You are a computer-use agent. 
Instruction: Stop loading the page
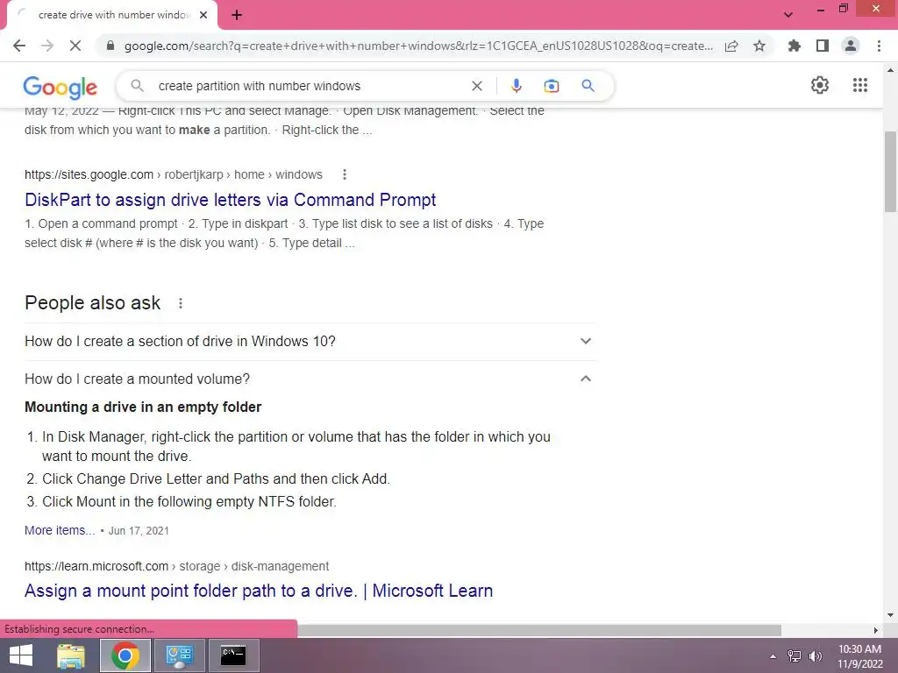pos(75,46)
